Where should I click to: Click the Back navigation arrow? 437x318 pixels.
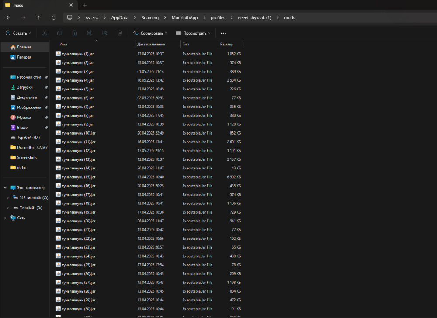click(8, 17)
